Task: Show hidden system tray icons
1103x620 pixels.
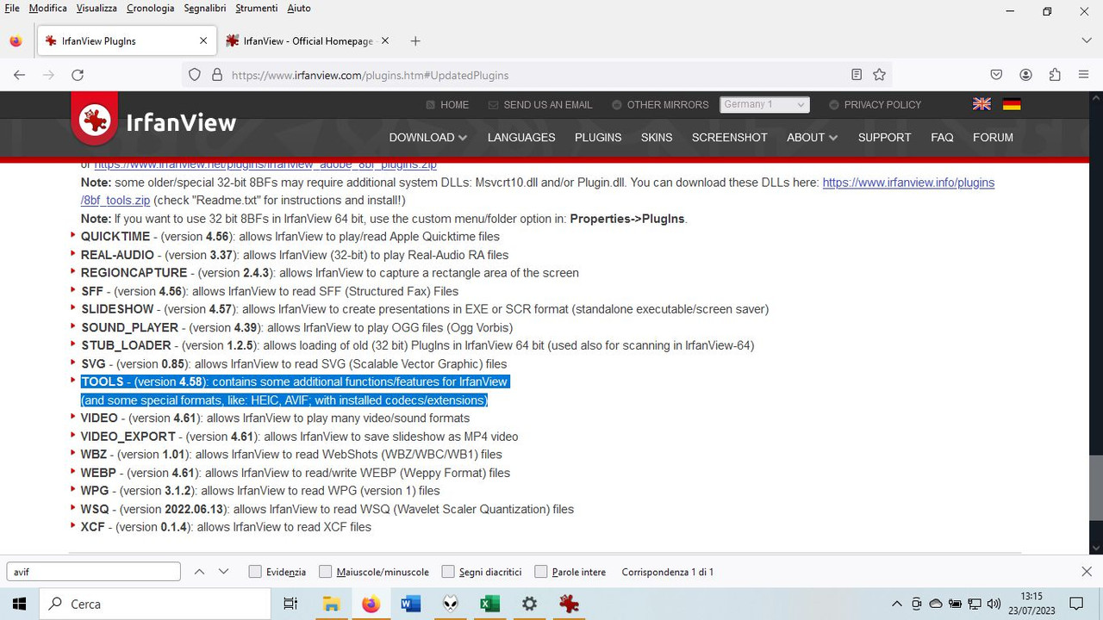Action: tap(897, 604)
